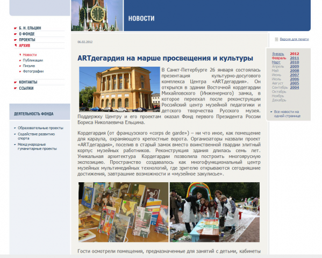The height and width of the screenshot is (258, 322).
Task: Open Все новости на одной странице link
Action: [287, 114]
